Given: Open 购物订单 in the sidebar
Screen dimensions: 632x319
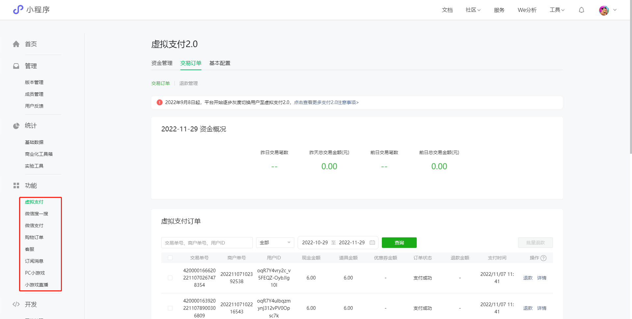Looking at the screenshot, I should click(x=34, y=237).
